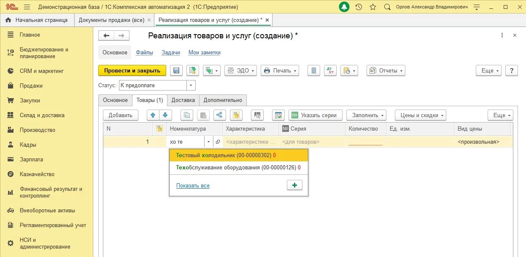
Task: Open the Печать print dropdown
Action: tap(280, 71)
